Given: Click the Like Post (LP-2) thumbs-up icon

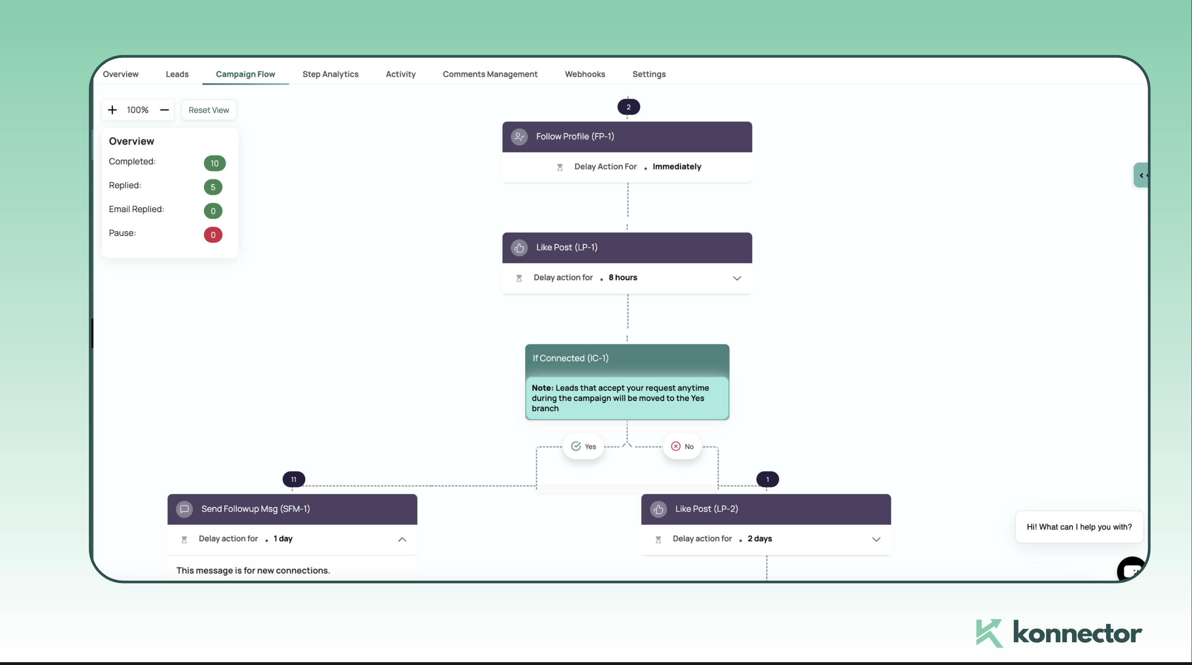Looking at the screenshot, I should tap(658, 510).
